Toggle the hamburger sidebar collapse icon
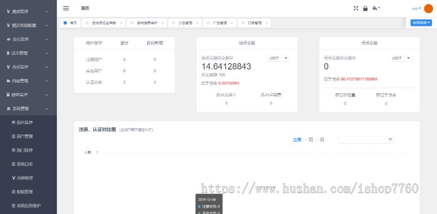The height and width of the screenshot is (214, 437). (x=66, y=8)
